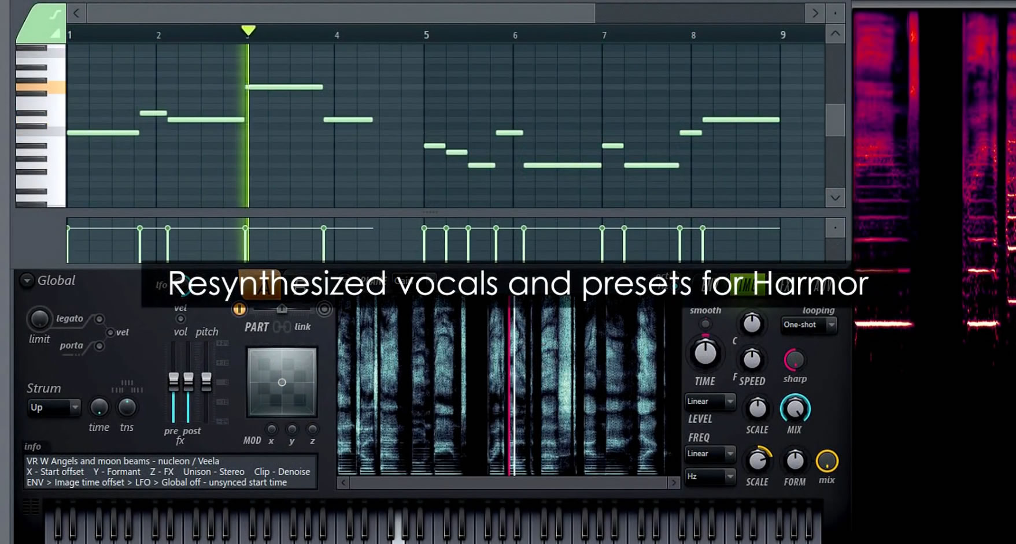1016x544 pixels.
Task: Click the up arrow of the piano roll vertical scrollbar
Action: 835,34
